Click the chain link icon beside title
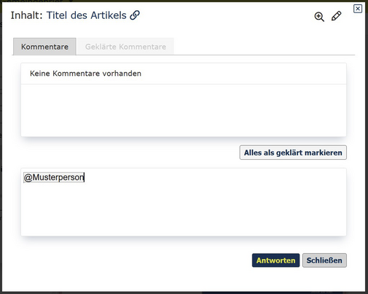This screenshot has width=368, height=294. tap(135, 15)
